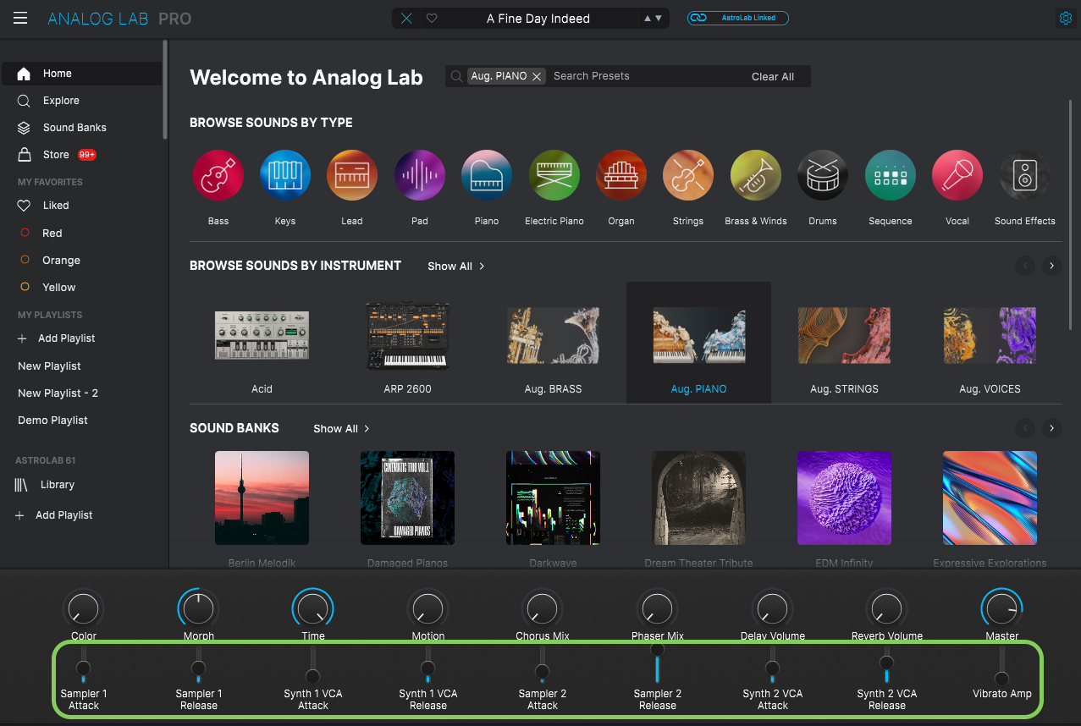Show All in the Sound Banks section

click(x=342, y=429)
